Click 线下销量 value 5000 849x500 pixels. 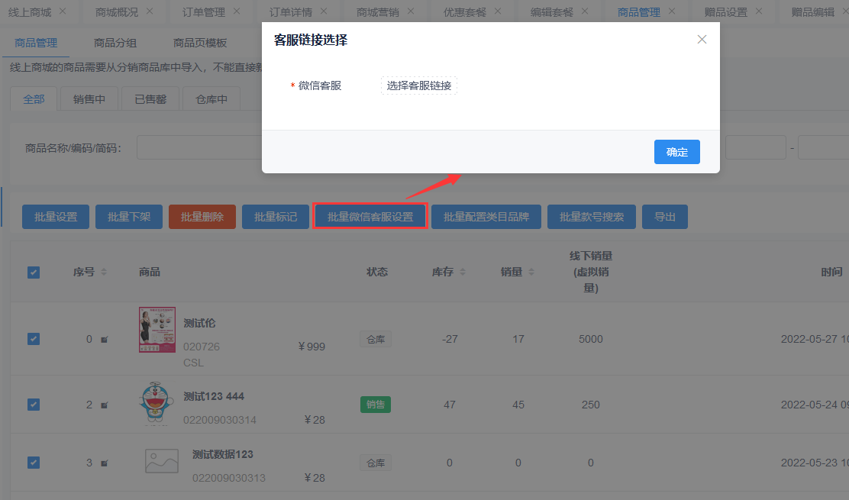coord(591,339)
